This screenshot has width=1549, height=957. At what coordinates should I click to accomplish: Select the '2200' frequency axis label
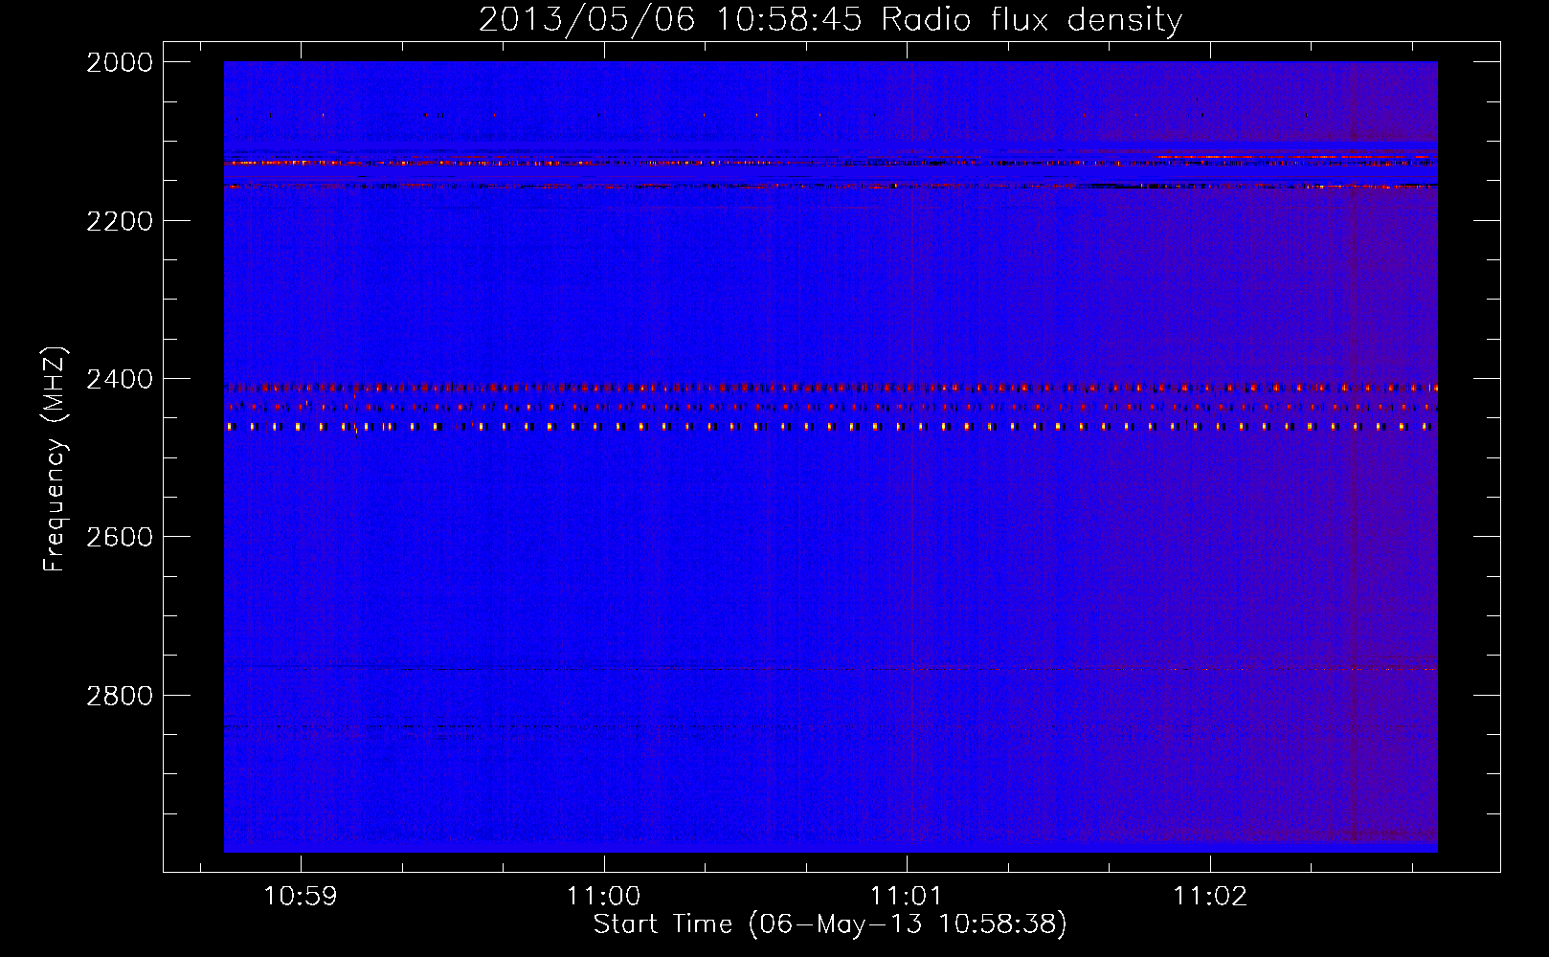pyautogui.click(x=120, y=221)
